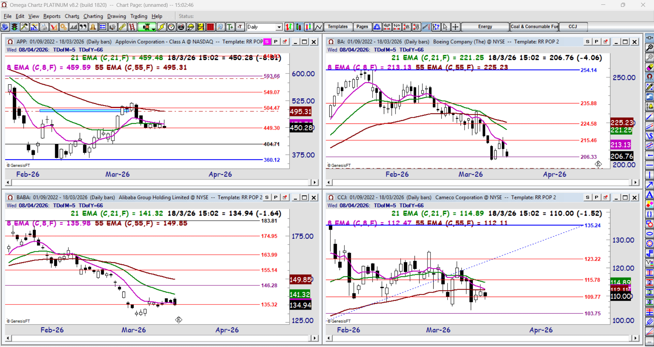Select the arrow pointer cursor tool
This screenshot has height=347, width=654.
(x=446, y=27)
